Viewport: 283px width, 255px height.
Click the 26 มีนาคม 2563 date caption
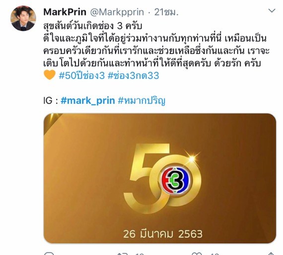point(163,234)
